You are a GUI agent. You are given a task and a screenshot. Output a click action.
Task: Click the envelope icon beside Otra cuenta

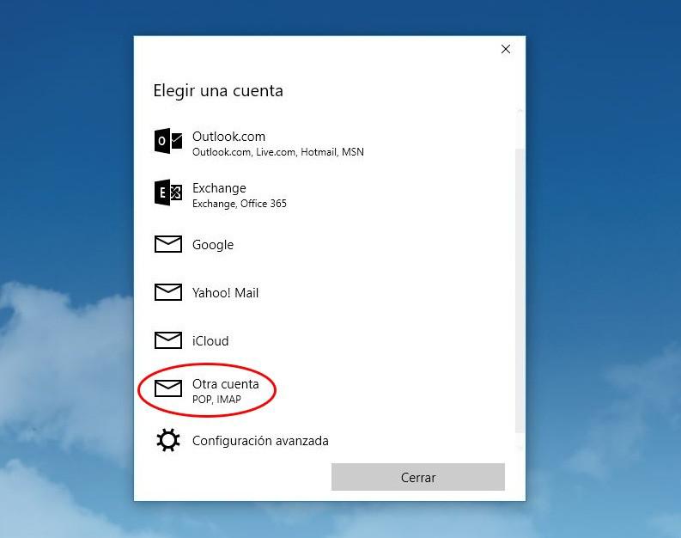pos(167,389)
